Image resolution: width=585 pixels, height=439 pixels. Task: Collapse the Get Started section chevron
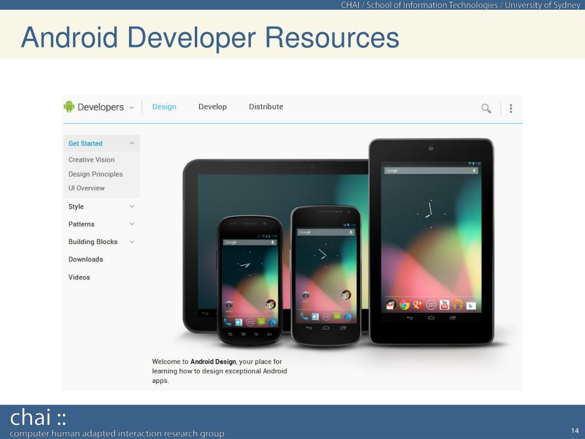132,143
